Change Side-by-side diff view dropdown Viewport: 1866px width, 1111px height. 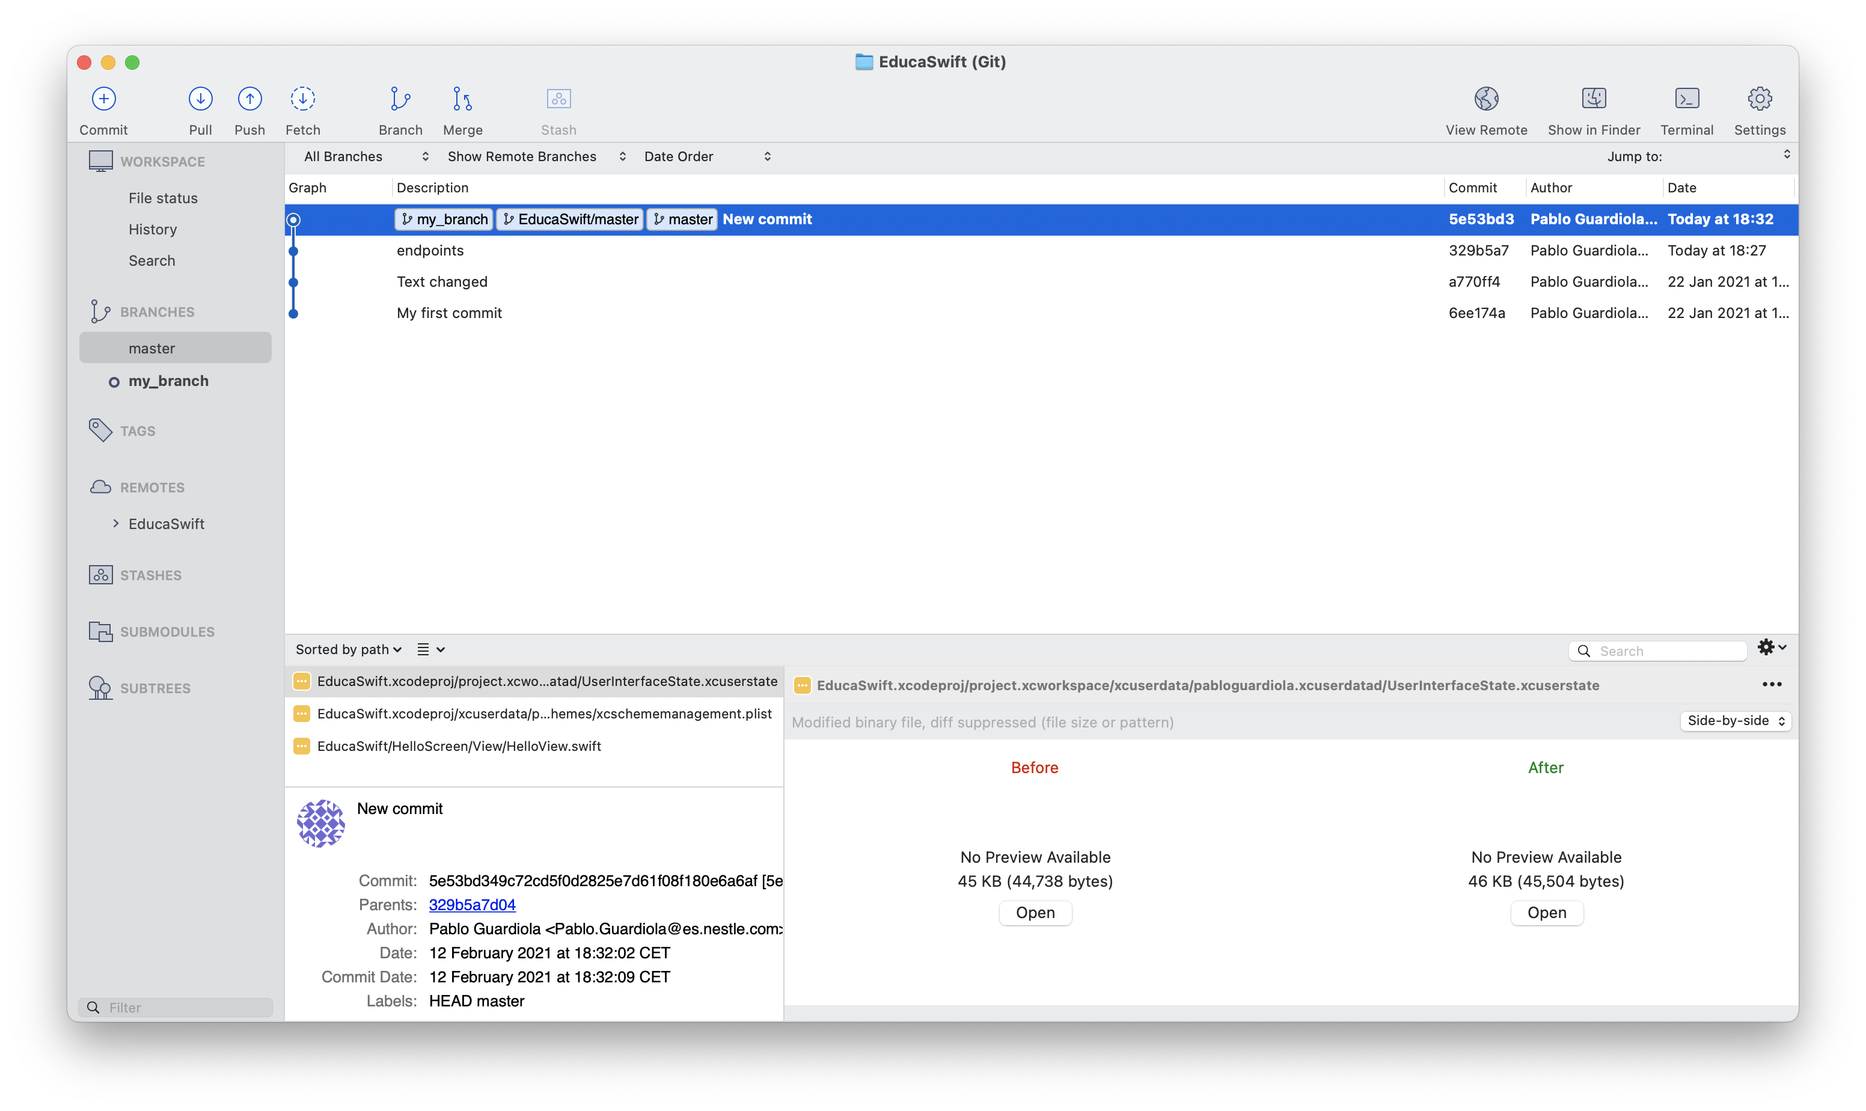click(x=1736, y=721)
